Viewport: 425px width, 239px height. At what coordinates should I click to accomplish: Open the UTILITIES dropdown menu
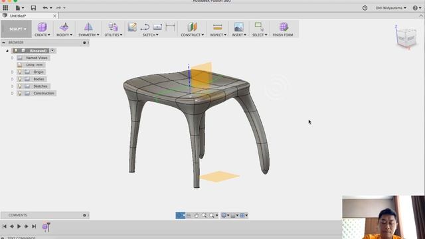pos(114,35)
